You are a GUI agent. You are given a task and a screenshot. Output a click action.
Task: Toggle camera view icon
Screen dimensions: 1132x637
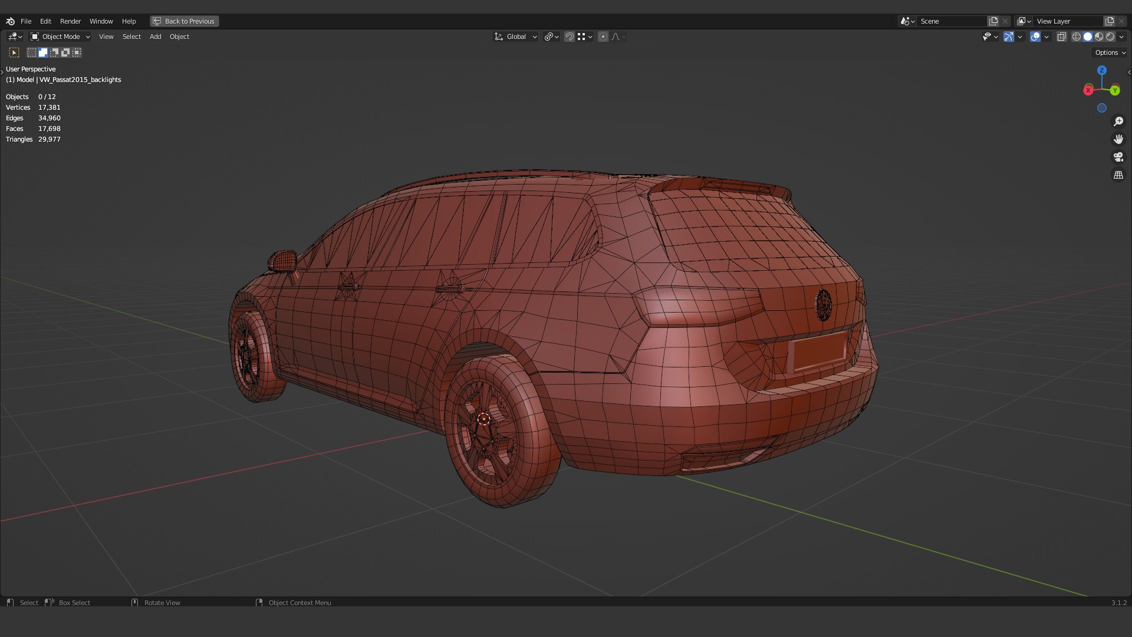coord(1118,157)
